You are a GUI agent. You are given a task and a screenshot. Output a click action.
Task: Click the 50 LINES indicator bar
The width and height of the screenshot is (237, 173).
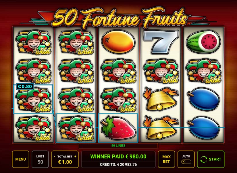click(118, 146)
